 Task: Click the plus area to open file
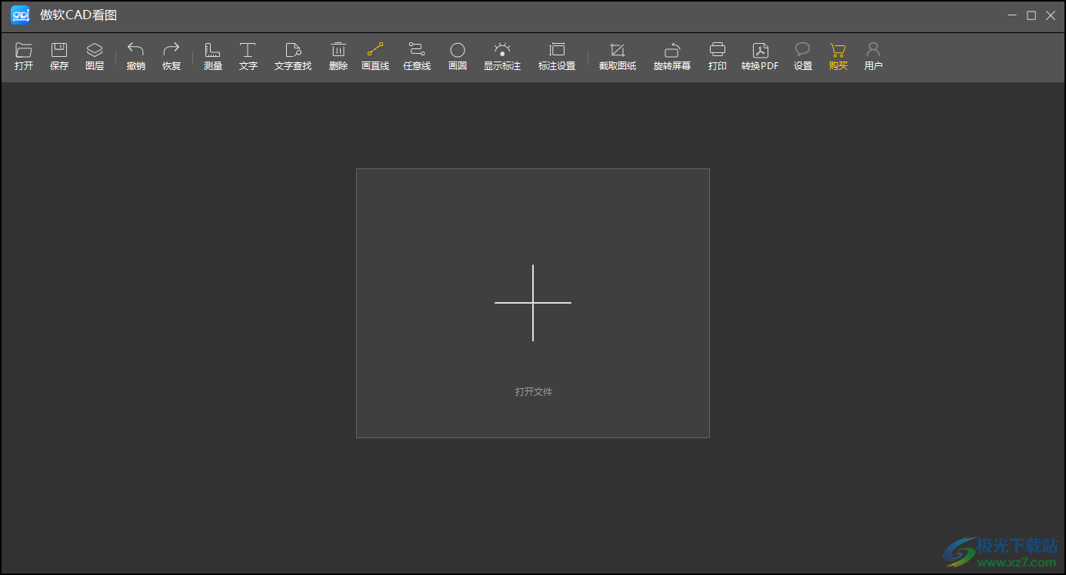pos(533,303)
